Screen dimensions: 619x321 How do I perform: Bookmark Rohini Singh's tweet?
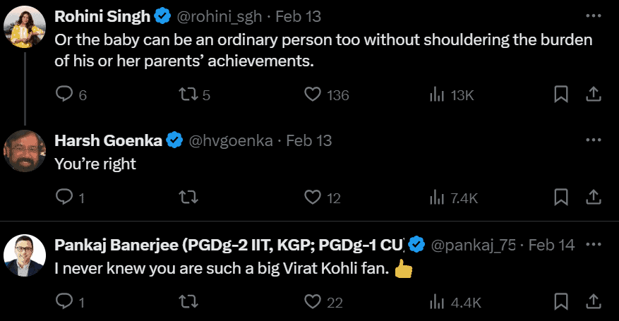point(561,95)
